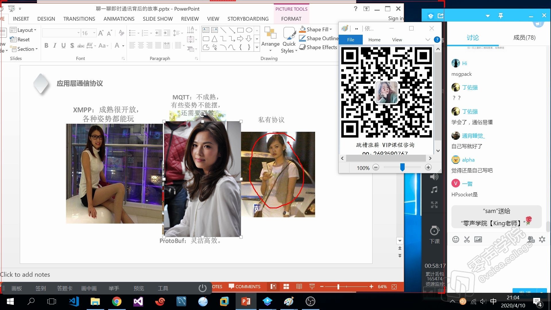Pin the classroom chat window
The image size is (551, 310).
tap(500, 16)
